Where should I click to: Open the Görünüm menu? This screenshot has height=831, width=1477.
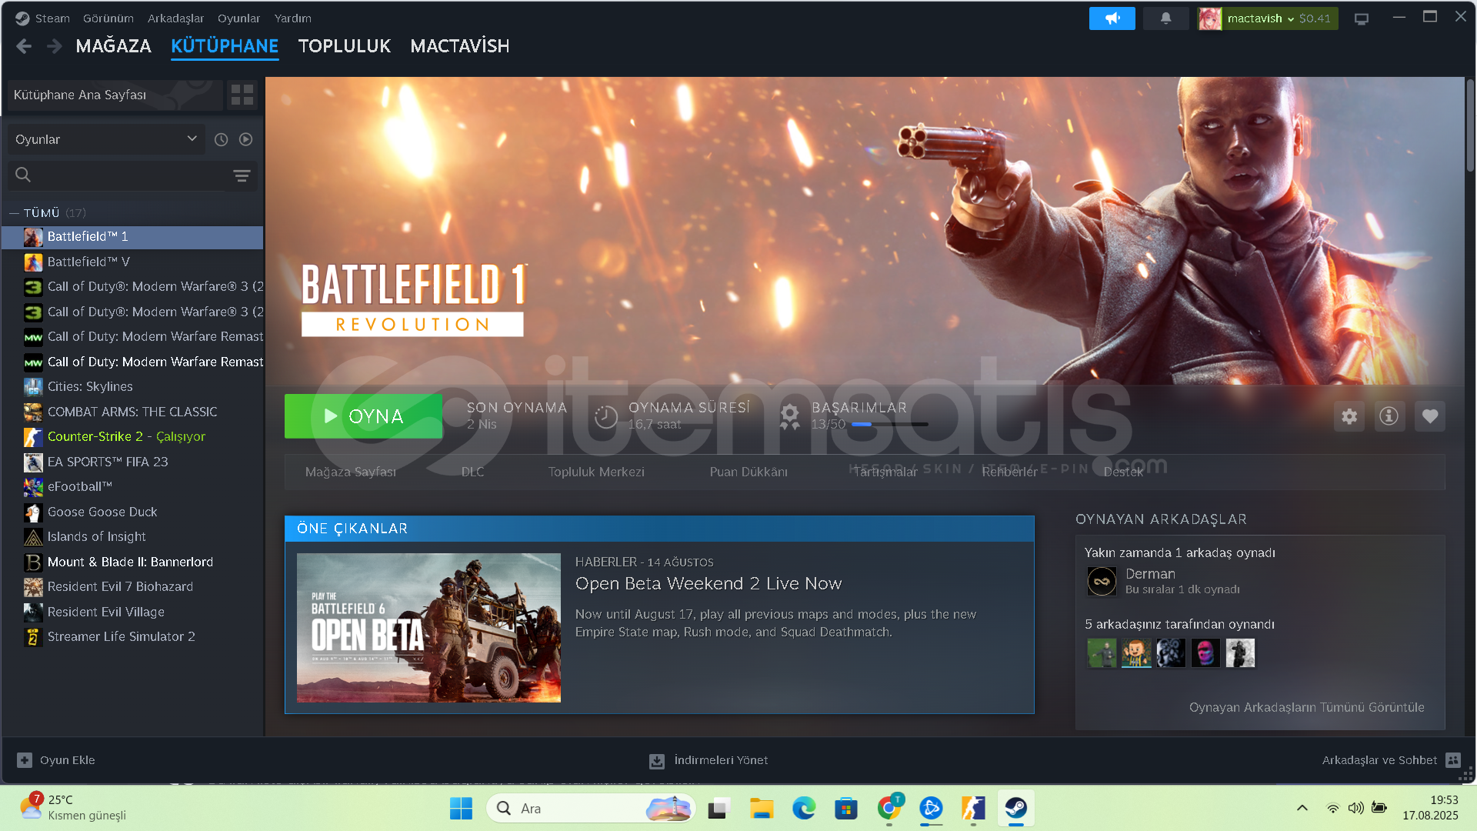[x=108, y=18]
